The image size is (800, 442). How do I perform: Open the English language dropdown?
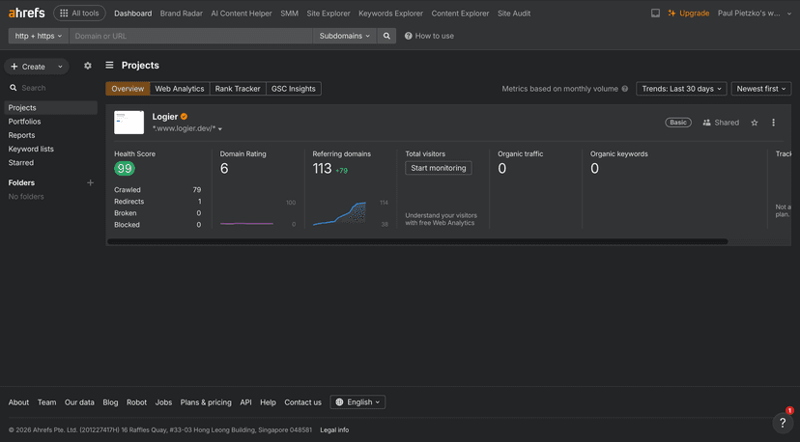(x=357, y=402)
